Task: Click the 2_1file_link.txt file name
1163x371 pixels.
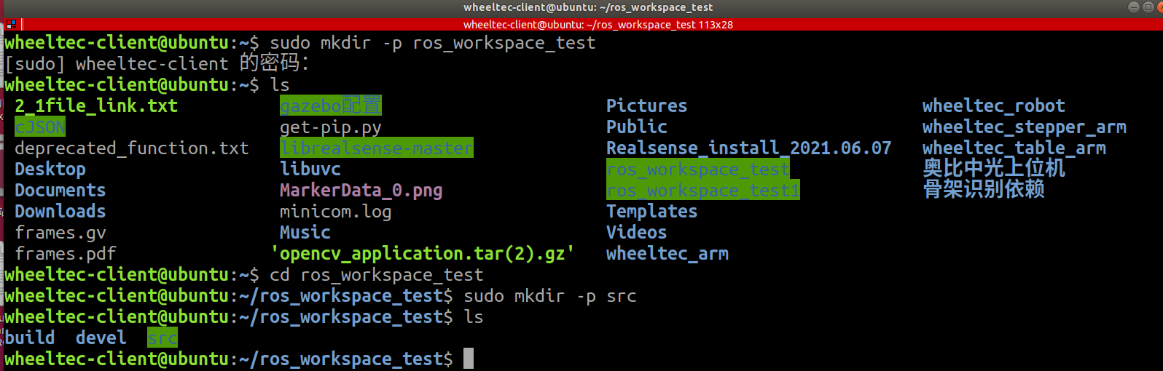Action: click(x=96, y=106)
